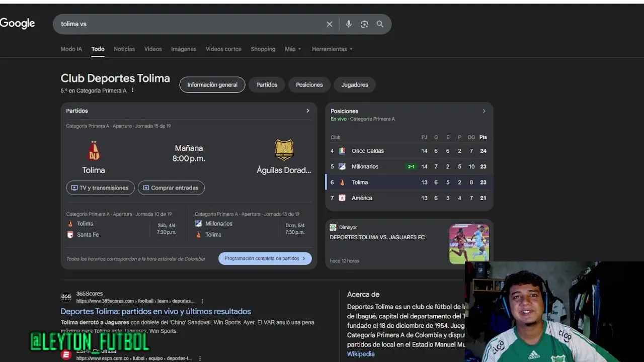Click Comprar entradas button
The height and width of the screenshot is (362, 644).
[171, 188]
